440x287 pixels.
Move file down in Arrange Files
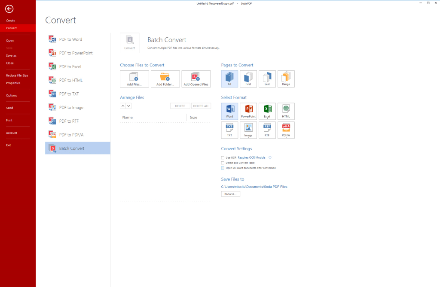[x=128, y=106]
